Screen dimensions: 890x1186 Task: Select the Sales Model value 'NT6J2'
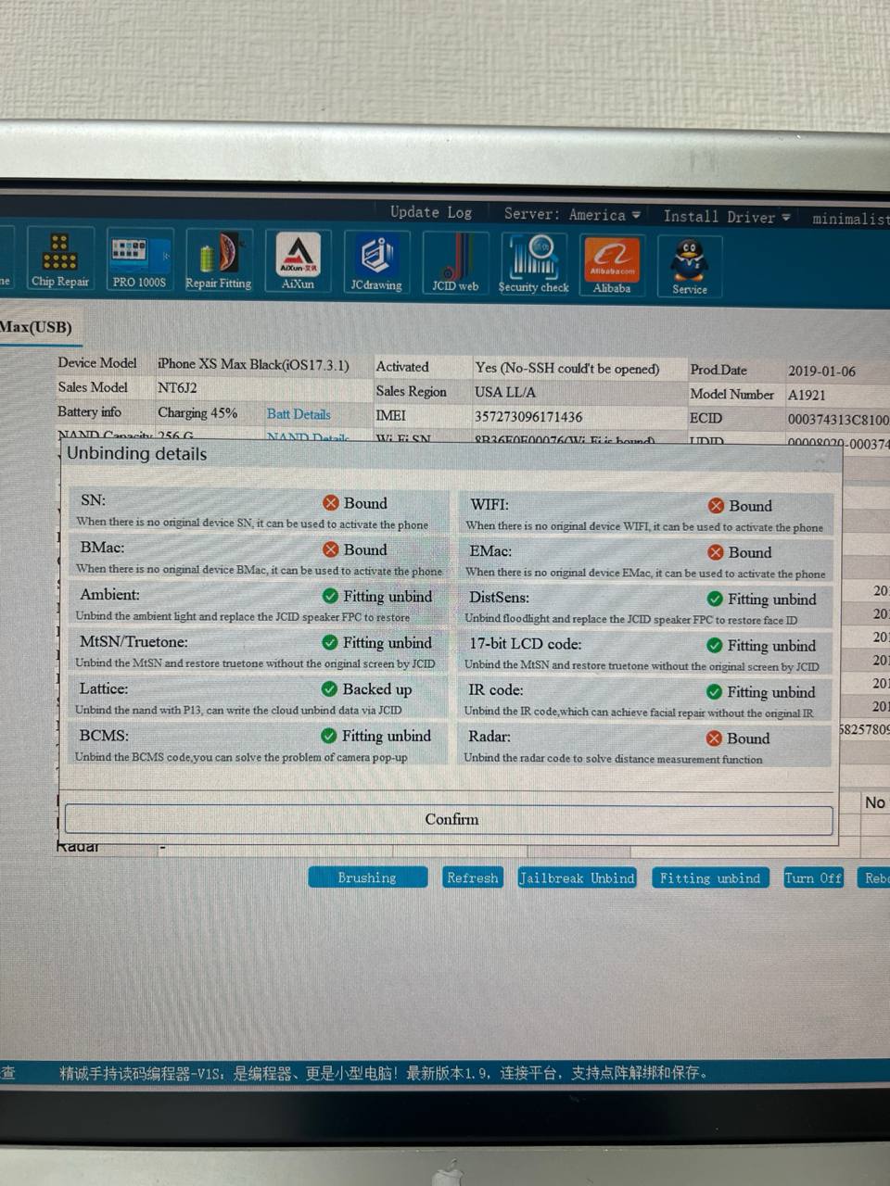[x=177, y=388]
